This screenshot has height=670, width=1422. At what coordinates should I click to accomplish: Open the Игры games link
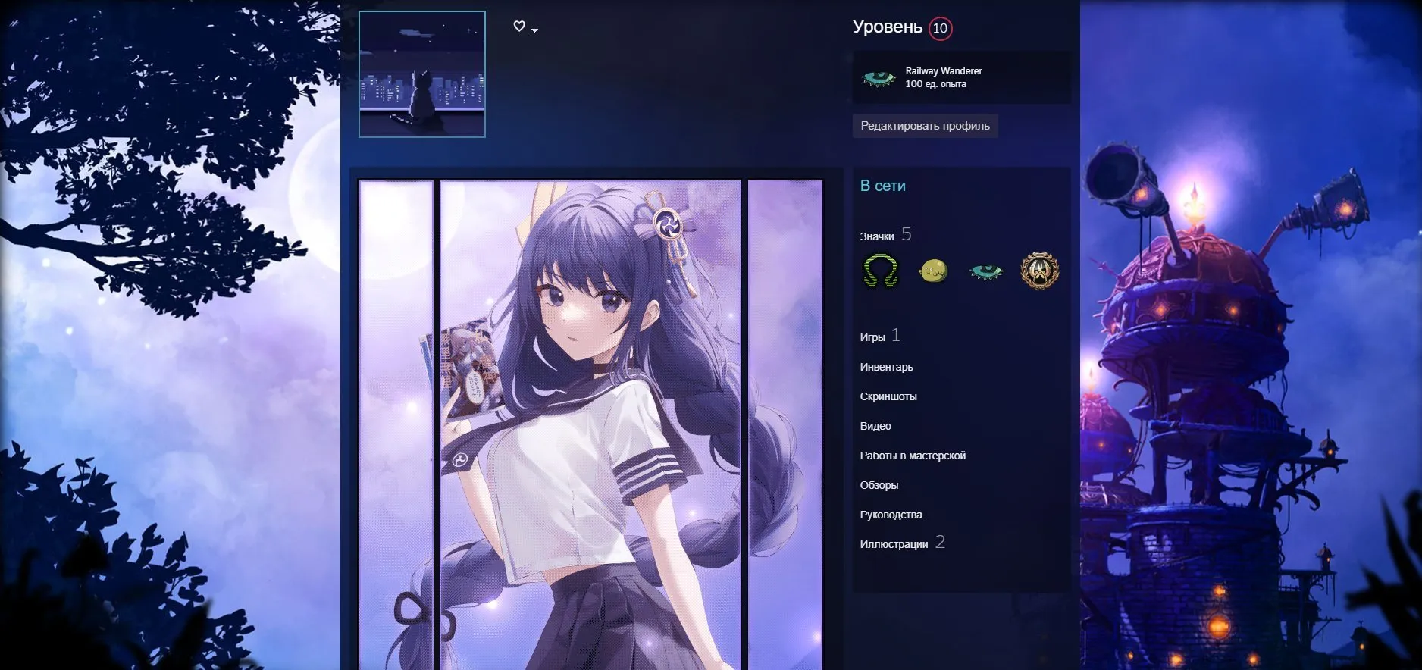[x=872, y=337]
